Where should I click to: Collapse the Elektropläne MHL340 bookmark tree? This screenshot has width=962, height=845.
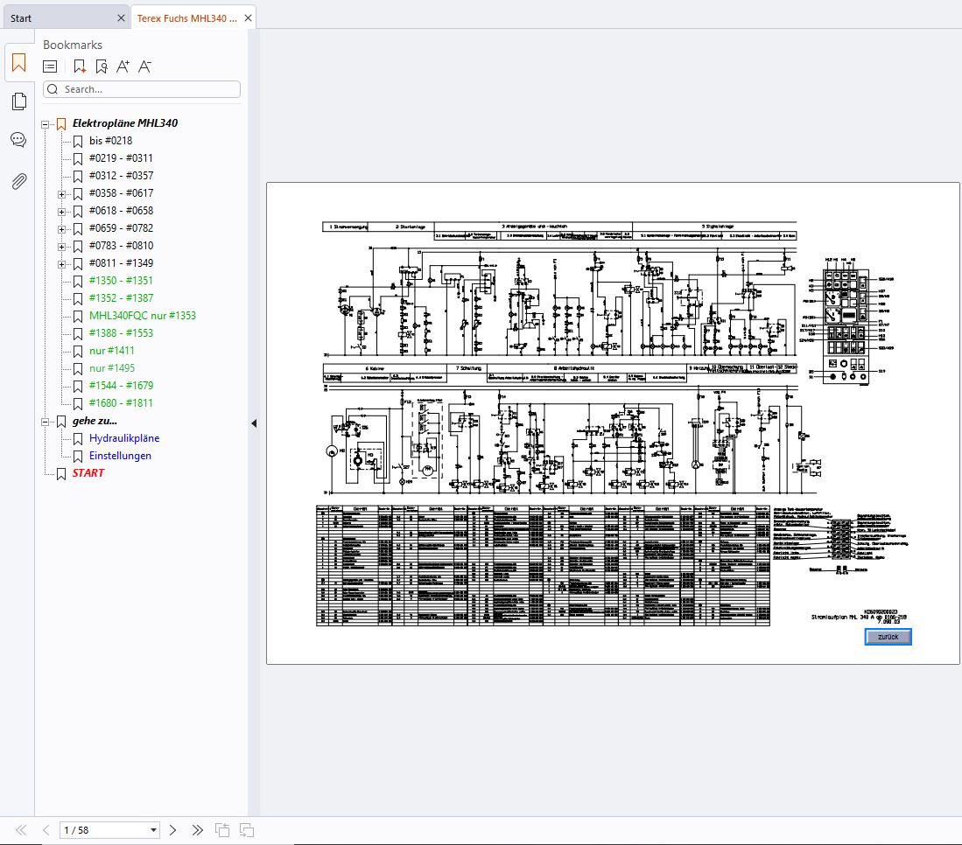pyautogui.click(x=46, y=124)
